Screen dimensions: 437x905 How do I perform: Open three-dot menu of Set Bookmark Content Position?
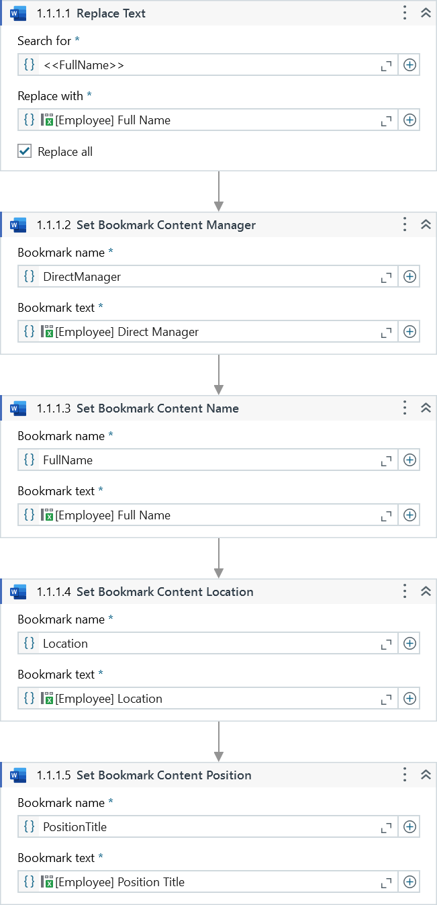point(404,775)
